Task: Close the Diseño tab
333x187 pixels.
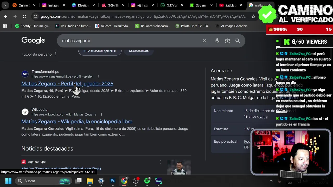Action: click(94, 5)
